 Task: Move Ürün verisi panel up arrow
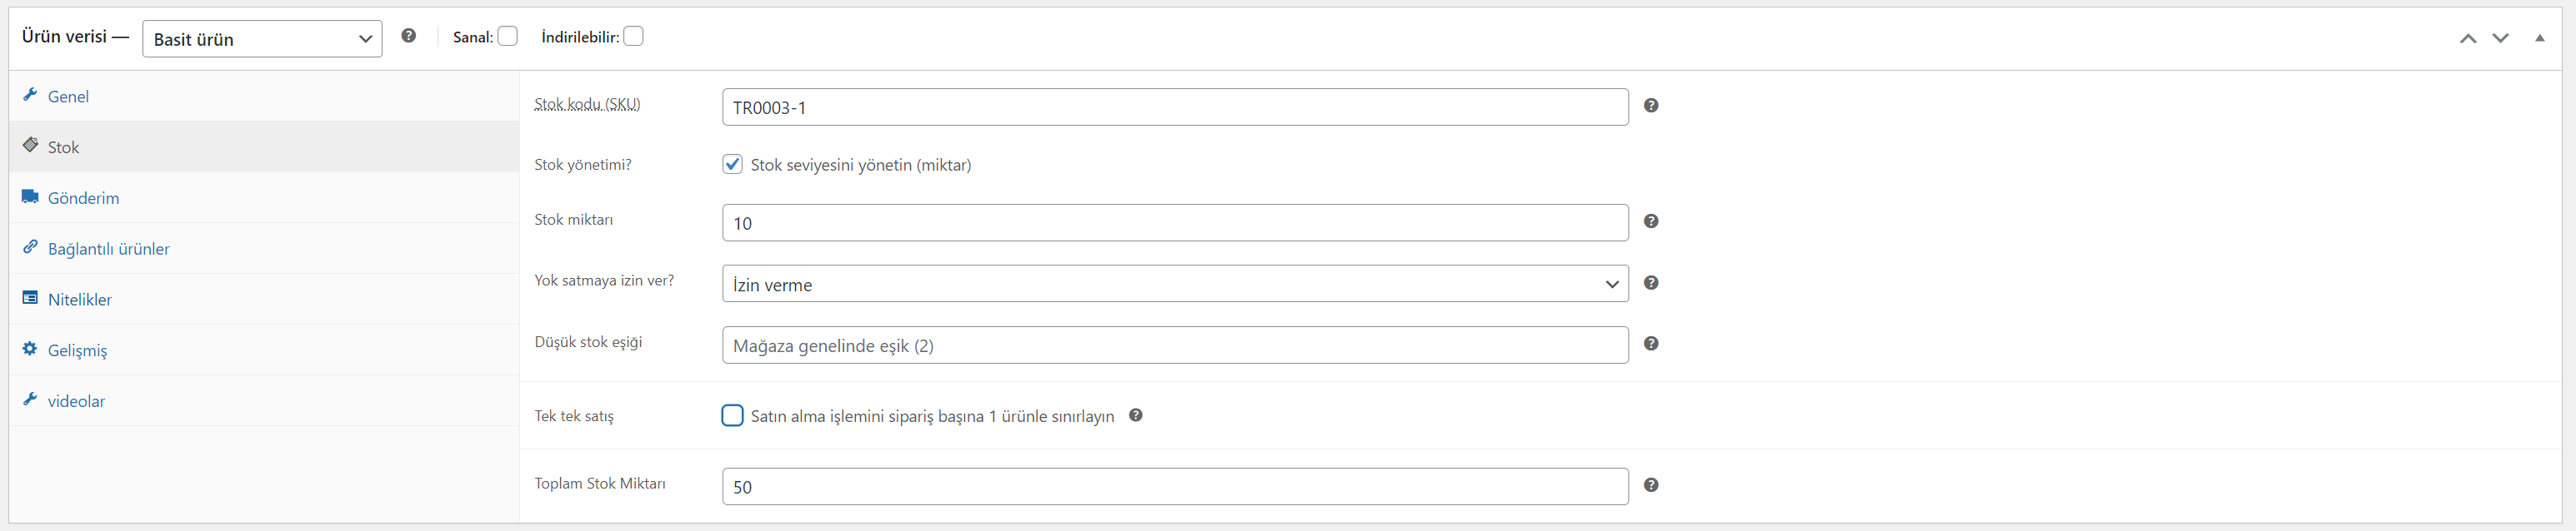coord(2468,38)
